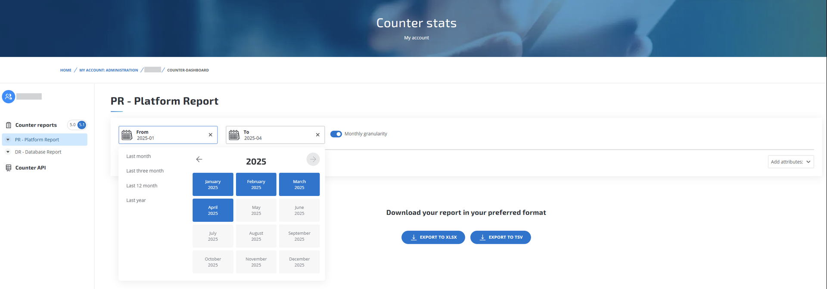
Task: Toggle Monthly granularity switch
Action: [336, 134]
